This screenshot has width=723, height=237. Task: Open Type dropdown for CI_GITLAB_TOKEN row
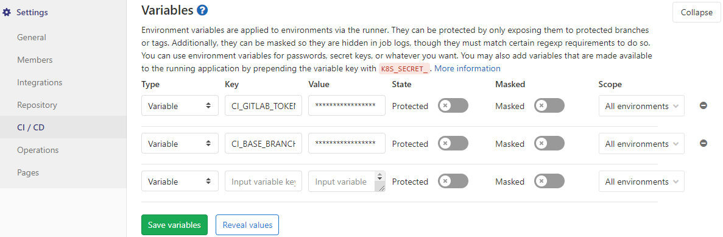point(180,105)
